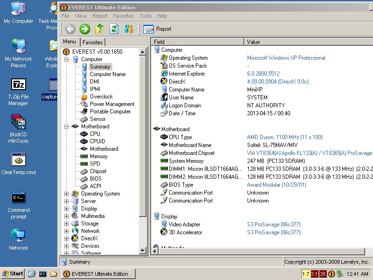Screen dimensions: 373x280
Task: Open user management people icon in toolbar
Action: click(129, 29)
